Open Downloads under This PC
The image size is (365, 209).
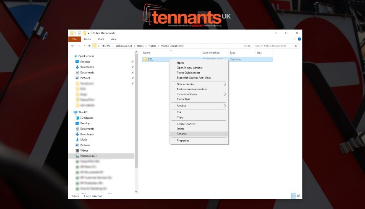tap(87, 134)
